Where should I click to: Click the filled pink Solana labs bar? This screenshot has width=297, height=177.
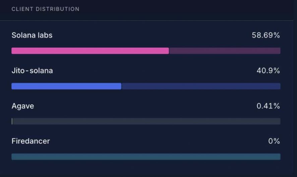click(x=90, y=51)
